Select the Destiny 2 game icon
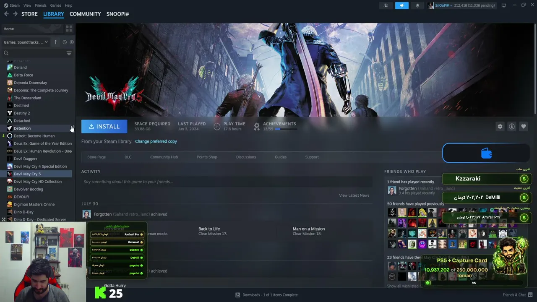Screen dimensions: 537x302 point(10,113)
